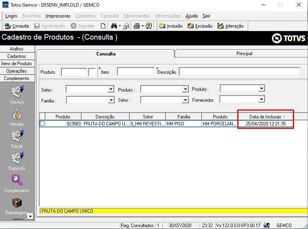Select the HM PORCELAN... cell
Viewport: 308px width, 229px height.
coord(220,124)
